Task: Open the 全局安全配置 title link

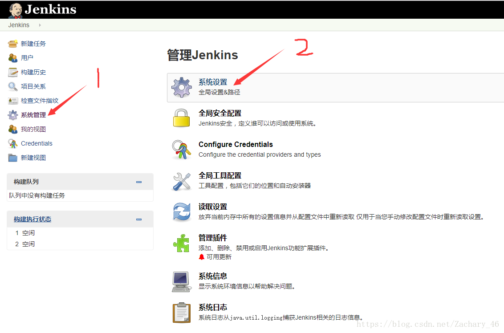Action: pos(220,114)
